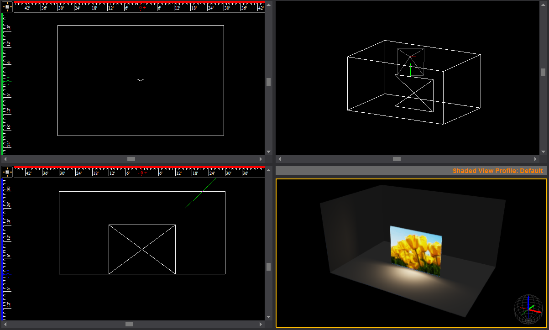Select the tulip image screen in shaded view
The height and width of the screenshot is (330, 549).
[x=416, y=251]
